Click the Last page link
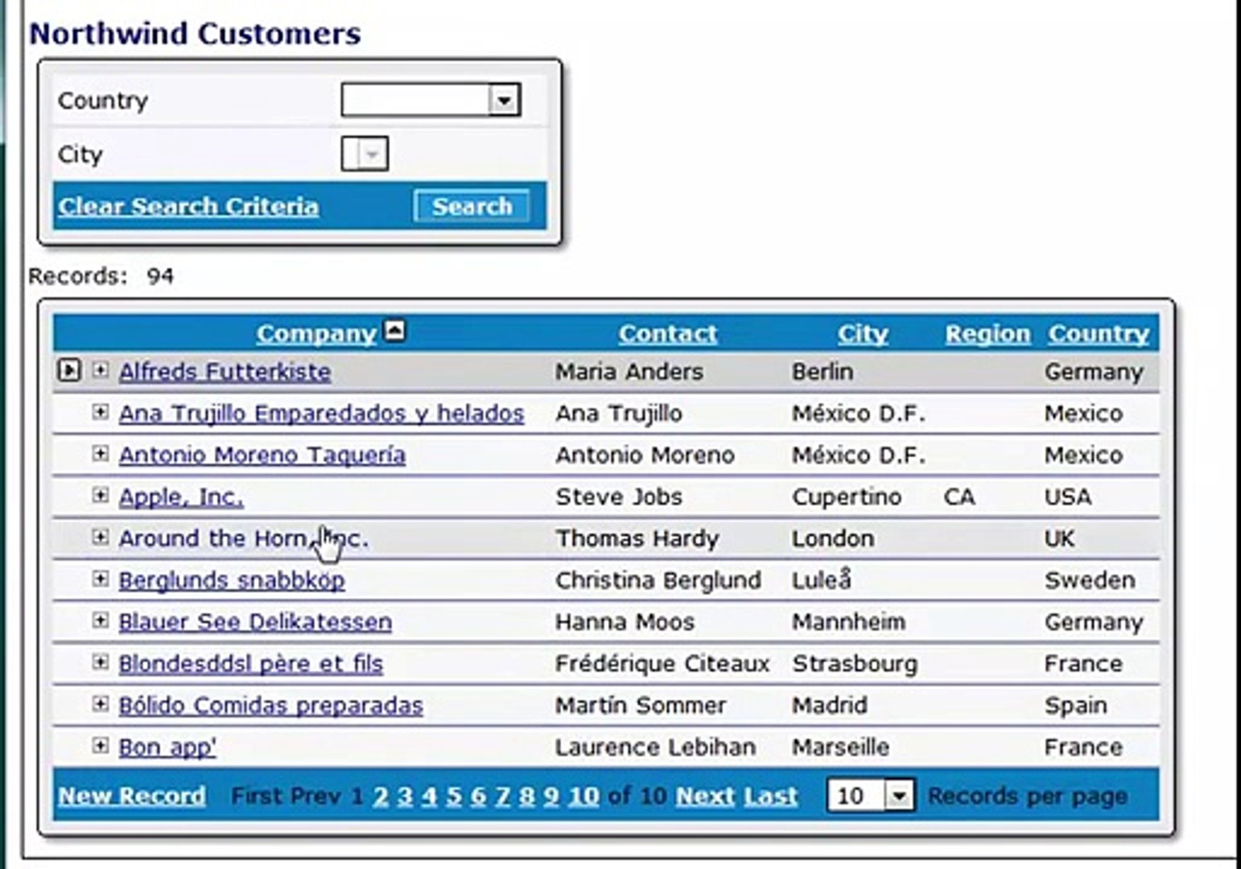Image resolution: width=1241 pixels, height=869 pixels. tap(770, 796)
